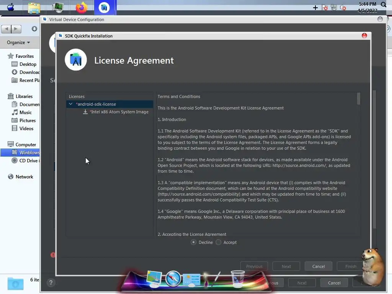The width and height of the screenshot is (392, 294).
Task: Open the Apple menu icon
Action: click(x=10, y=7)
